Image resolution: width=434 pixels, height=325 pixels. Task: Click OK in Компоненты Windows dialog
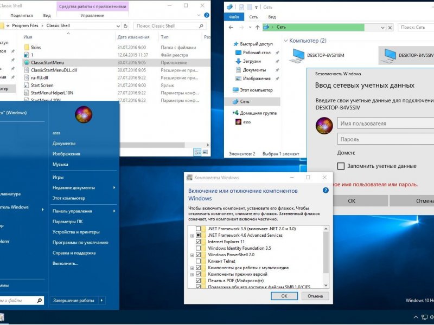coord(284,296)
